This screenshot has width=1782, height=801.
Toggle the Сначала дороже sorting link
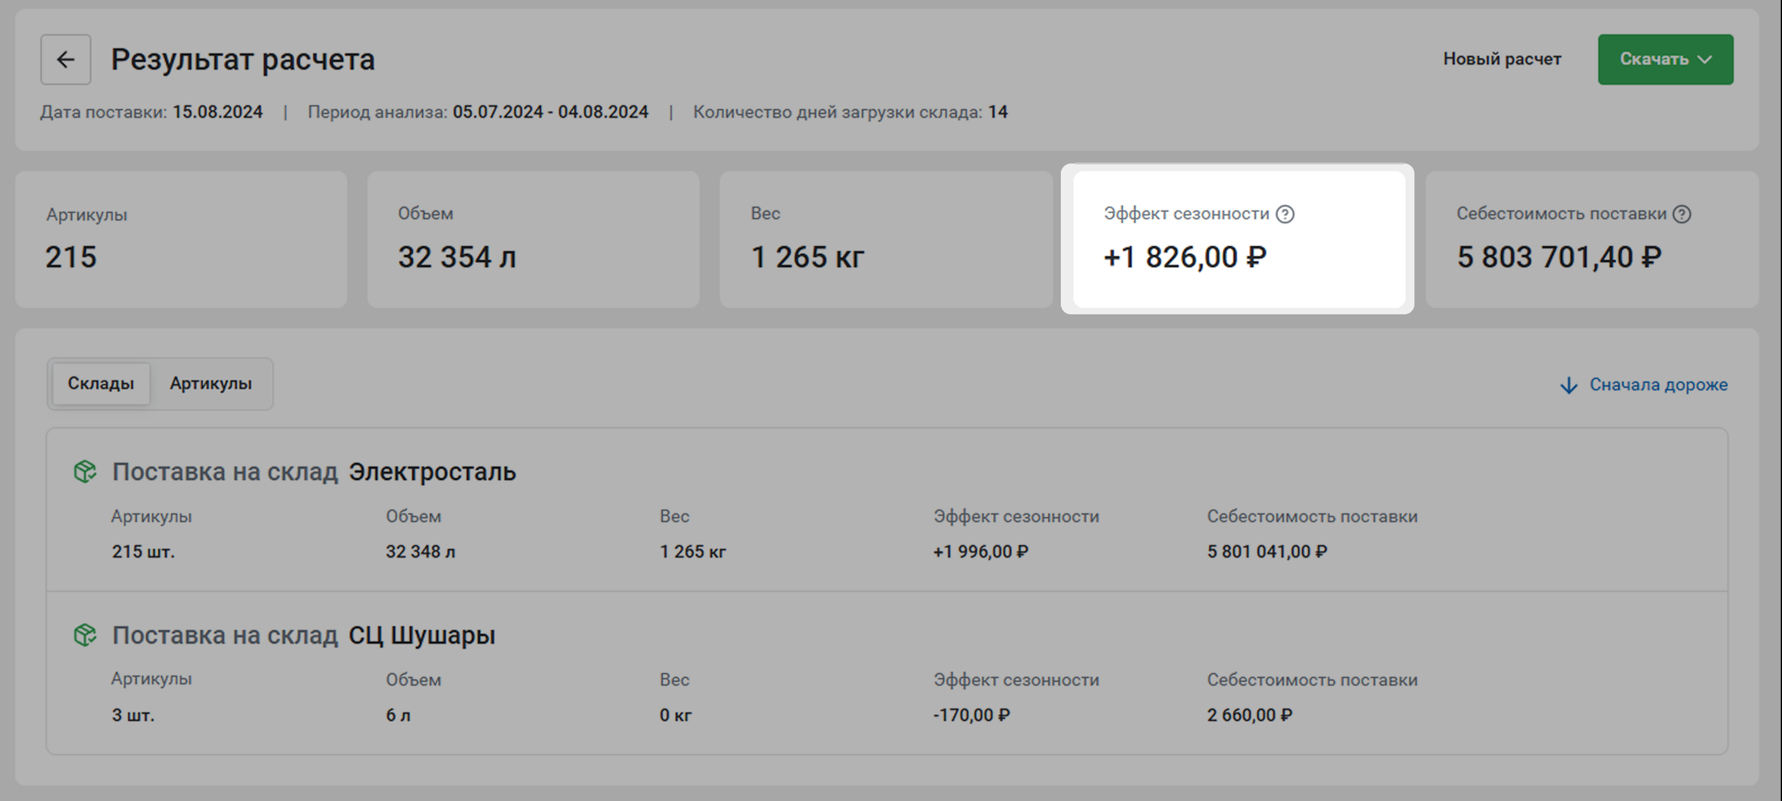coord(1658,385)
